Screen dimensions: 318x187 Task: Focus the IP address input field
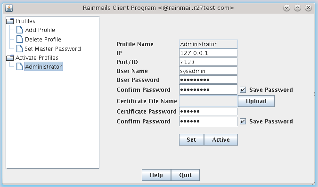tap(208, 53)
